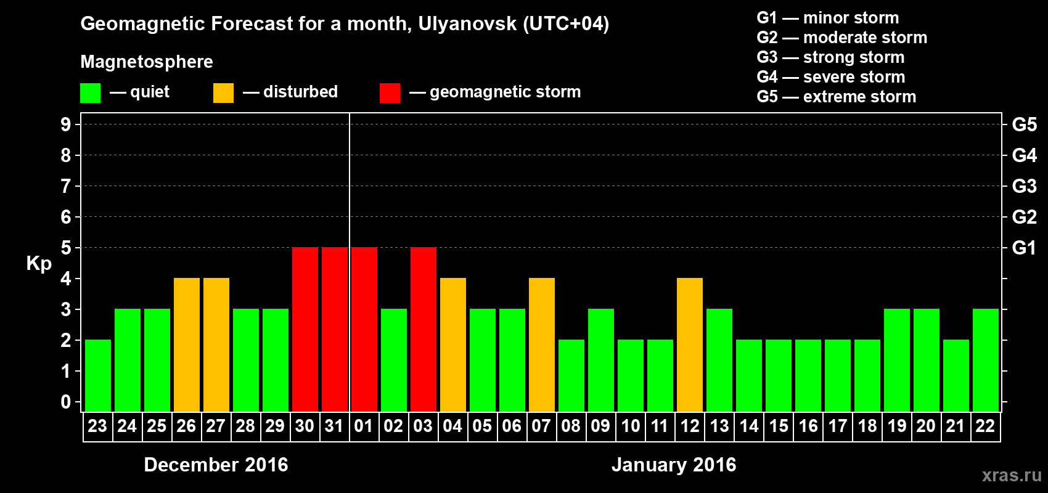Click the 'geomagnetic storm' legend text

pos(506,92)
